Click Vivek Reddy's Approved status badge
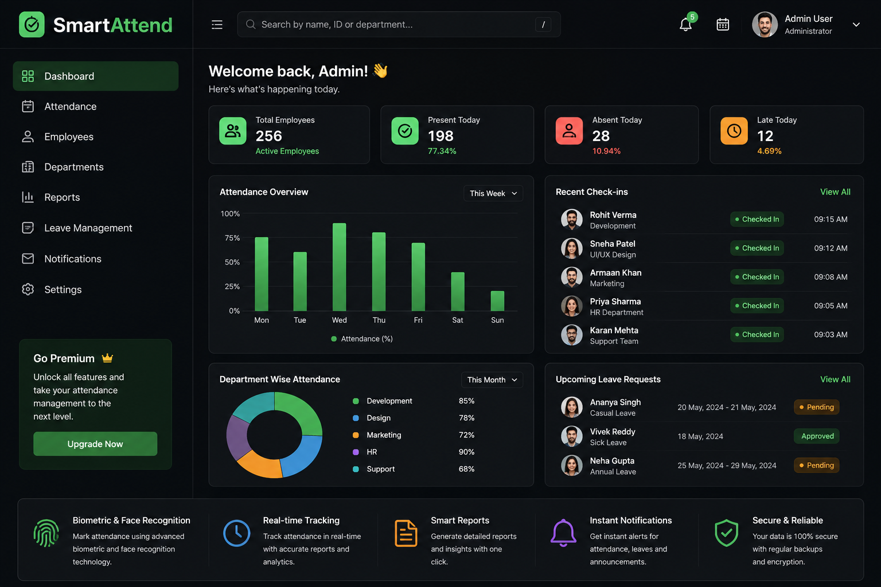The image size is (881, 587). coord(817,436)
